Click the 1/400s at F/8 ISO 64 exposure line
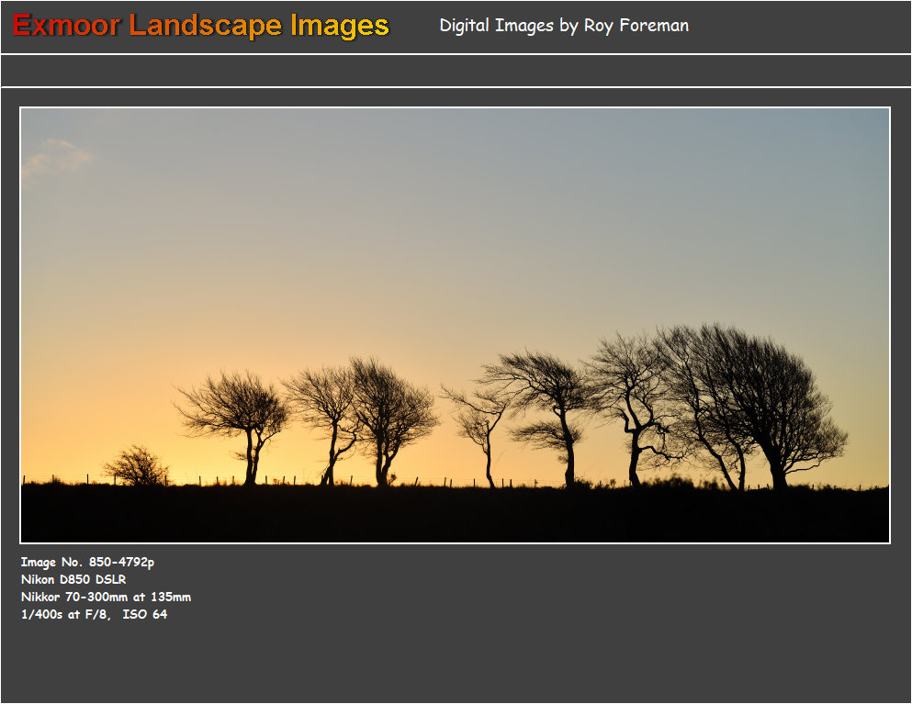Image resolution: width=912 pixels, height=704 pixels. click(93, 614)
